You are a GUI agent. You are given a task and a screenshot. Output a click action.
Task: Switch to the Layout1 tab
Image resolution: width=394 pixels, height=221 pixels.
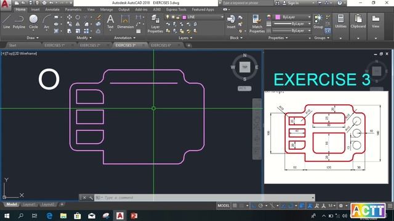point(29,204)
